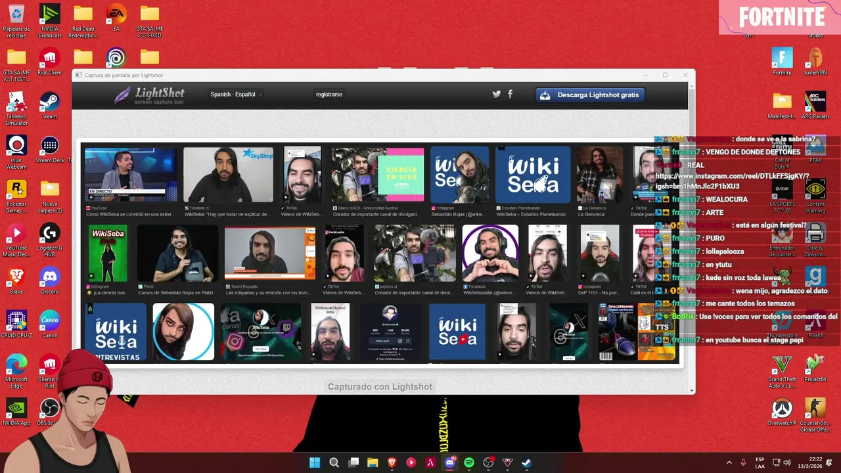Open the Fortnite desktop shortcut

point(782,62)
